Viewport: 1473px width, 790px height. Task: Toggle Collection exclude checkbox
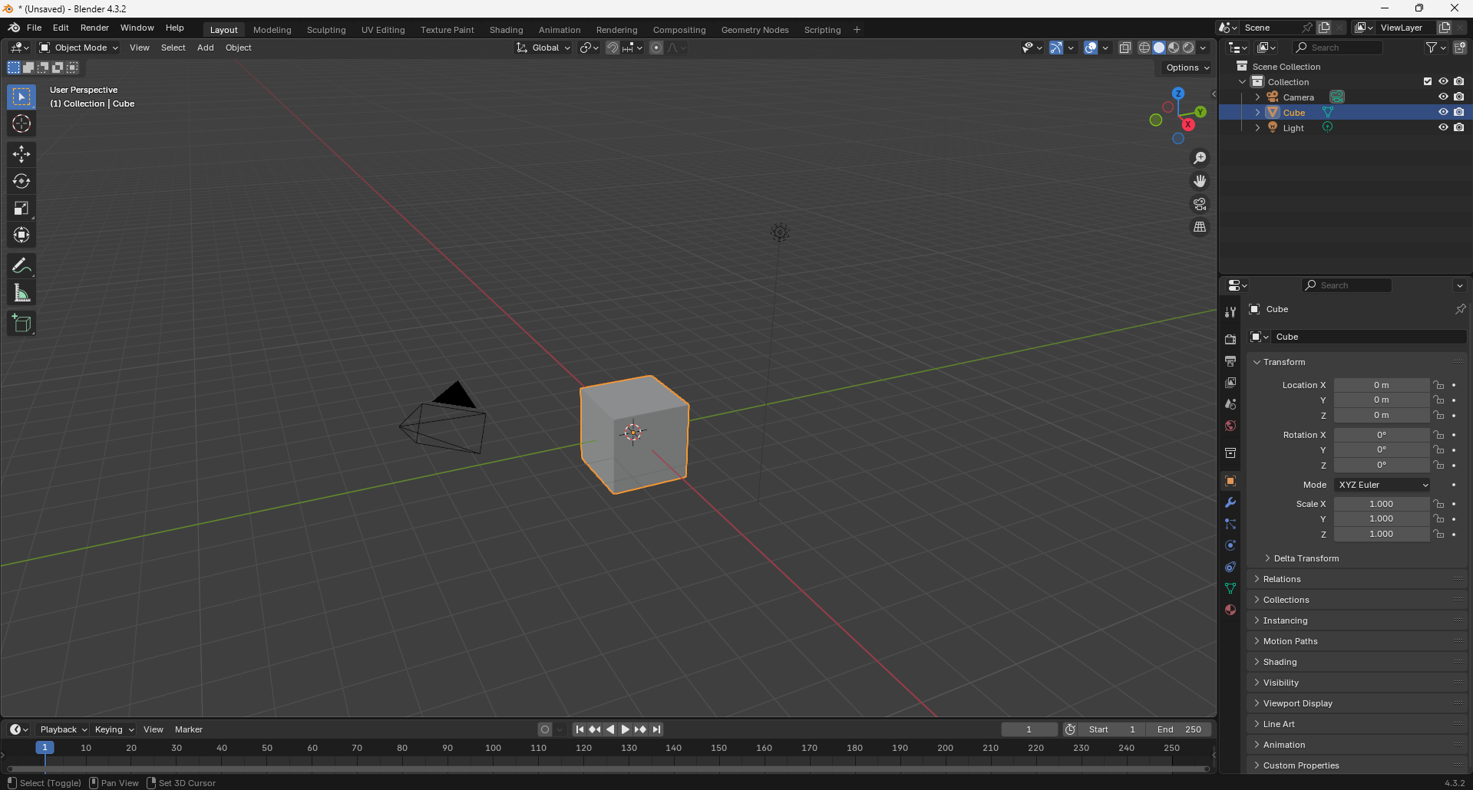pos(1428,81)
